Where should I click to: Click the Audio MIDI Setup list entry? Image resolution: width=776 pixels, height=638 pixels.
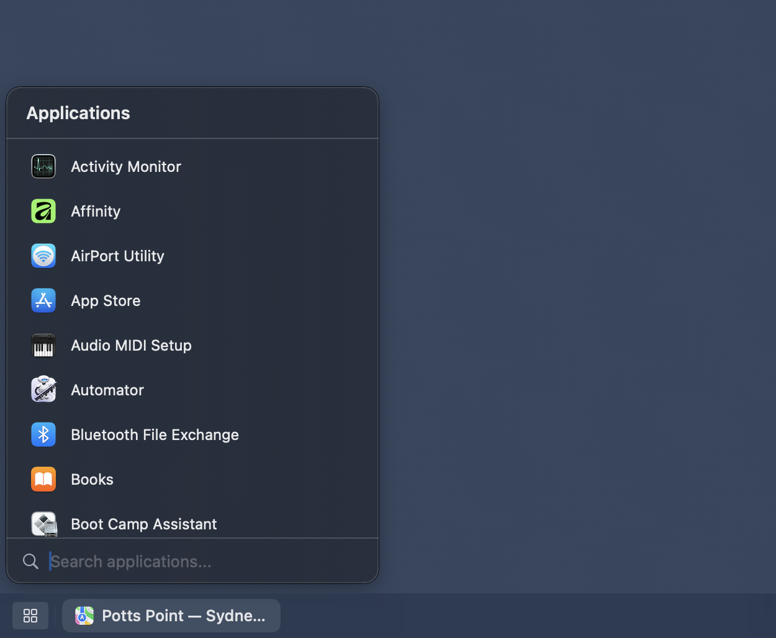click(x=131, y=345)
